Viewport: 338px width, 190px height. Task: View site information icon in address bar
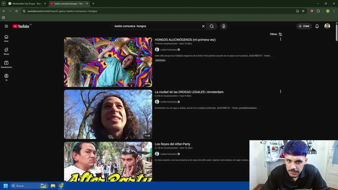pyautogui.click(x=24, y=11)
